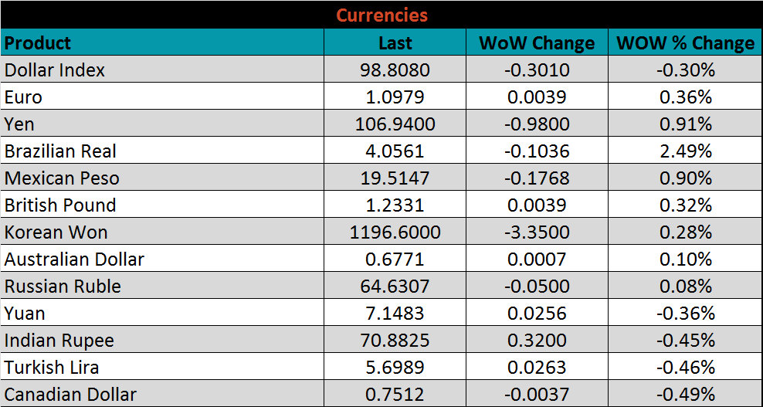Image resolution: width=763 pixels, height=407 pixels.
Task: Select Russian Ruble last value 64.6307
Action: tap(395, 287)
